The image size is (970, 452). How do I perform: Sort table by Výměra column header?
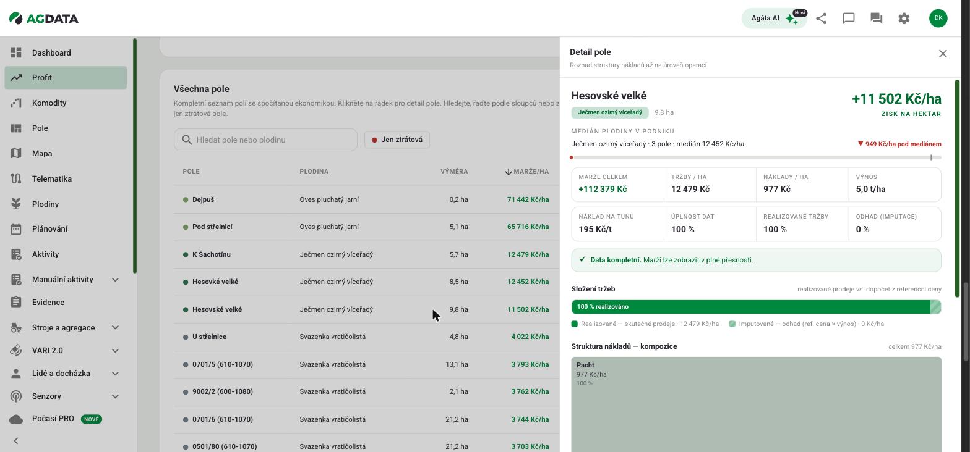coord(454,172)
